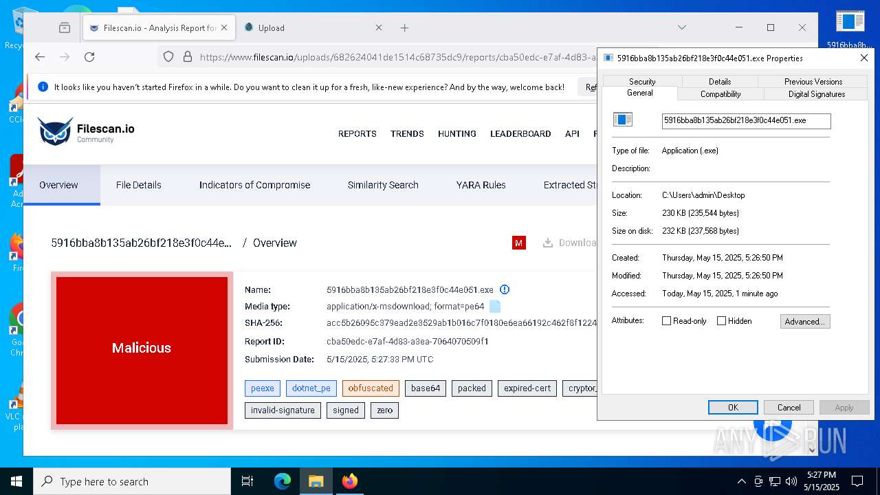Close the Upload tab
Image resolution: width=880 pixels, height=495 pixels.
coord(379,28)
